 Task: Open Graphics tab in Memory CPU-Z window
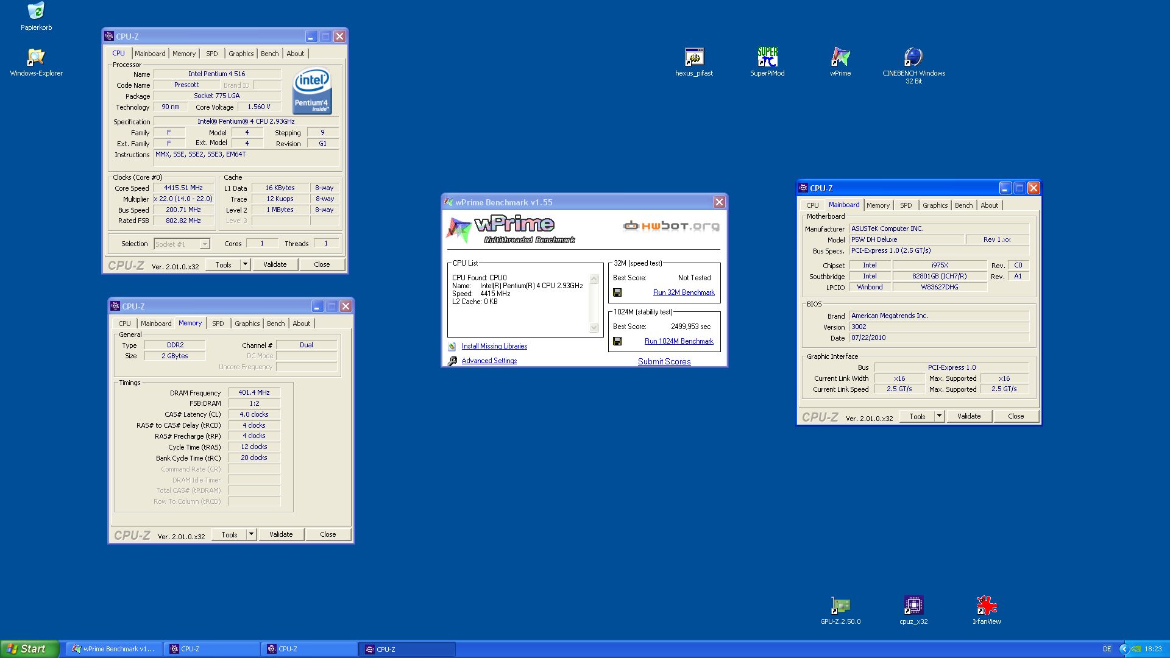click(x=247, y=324)
